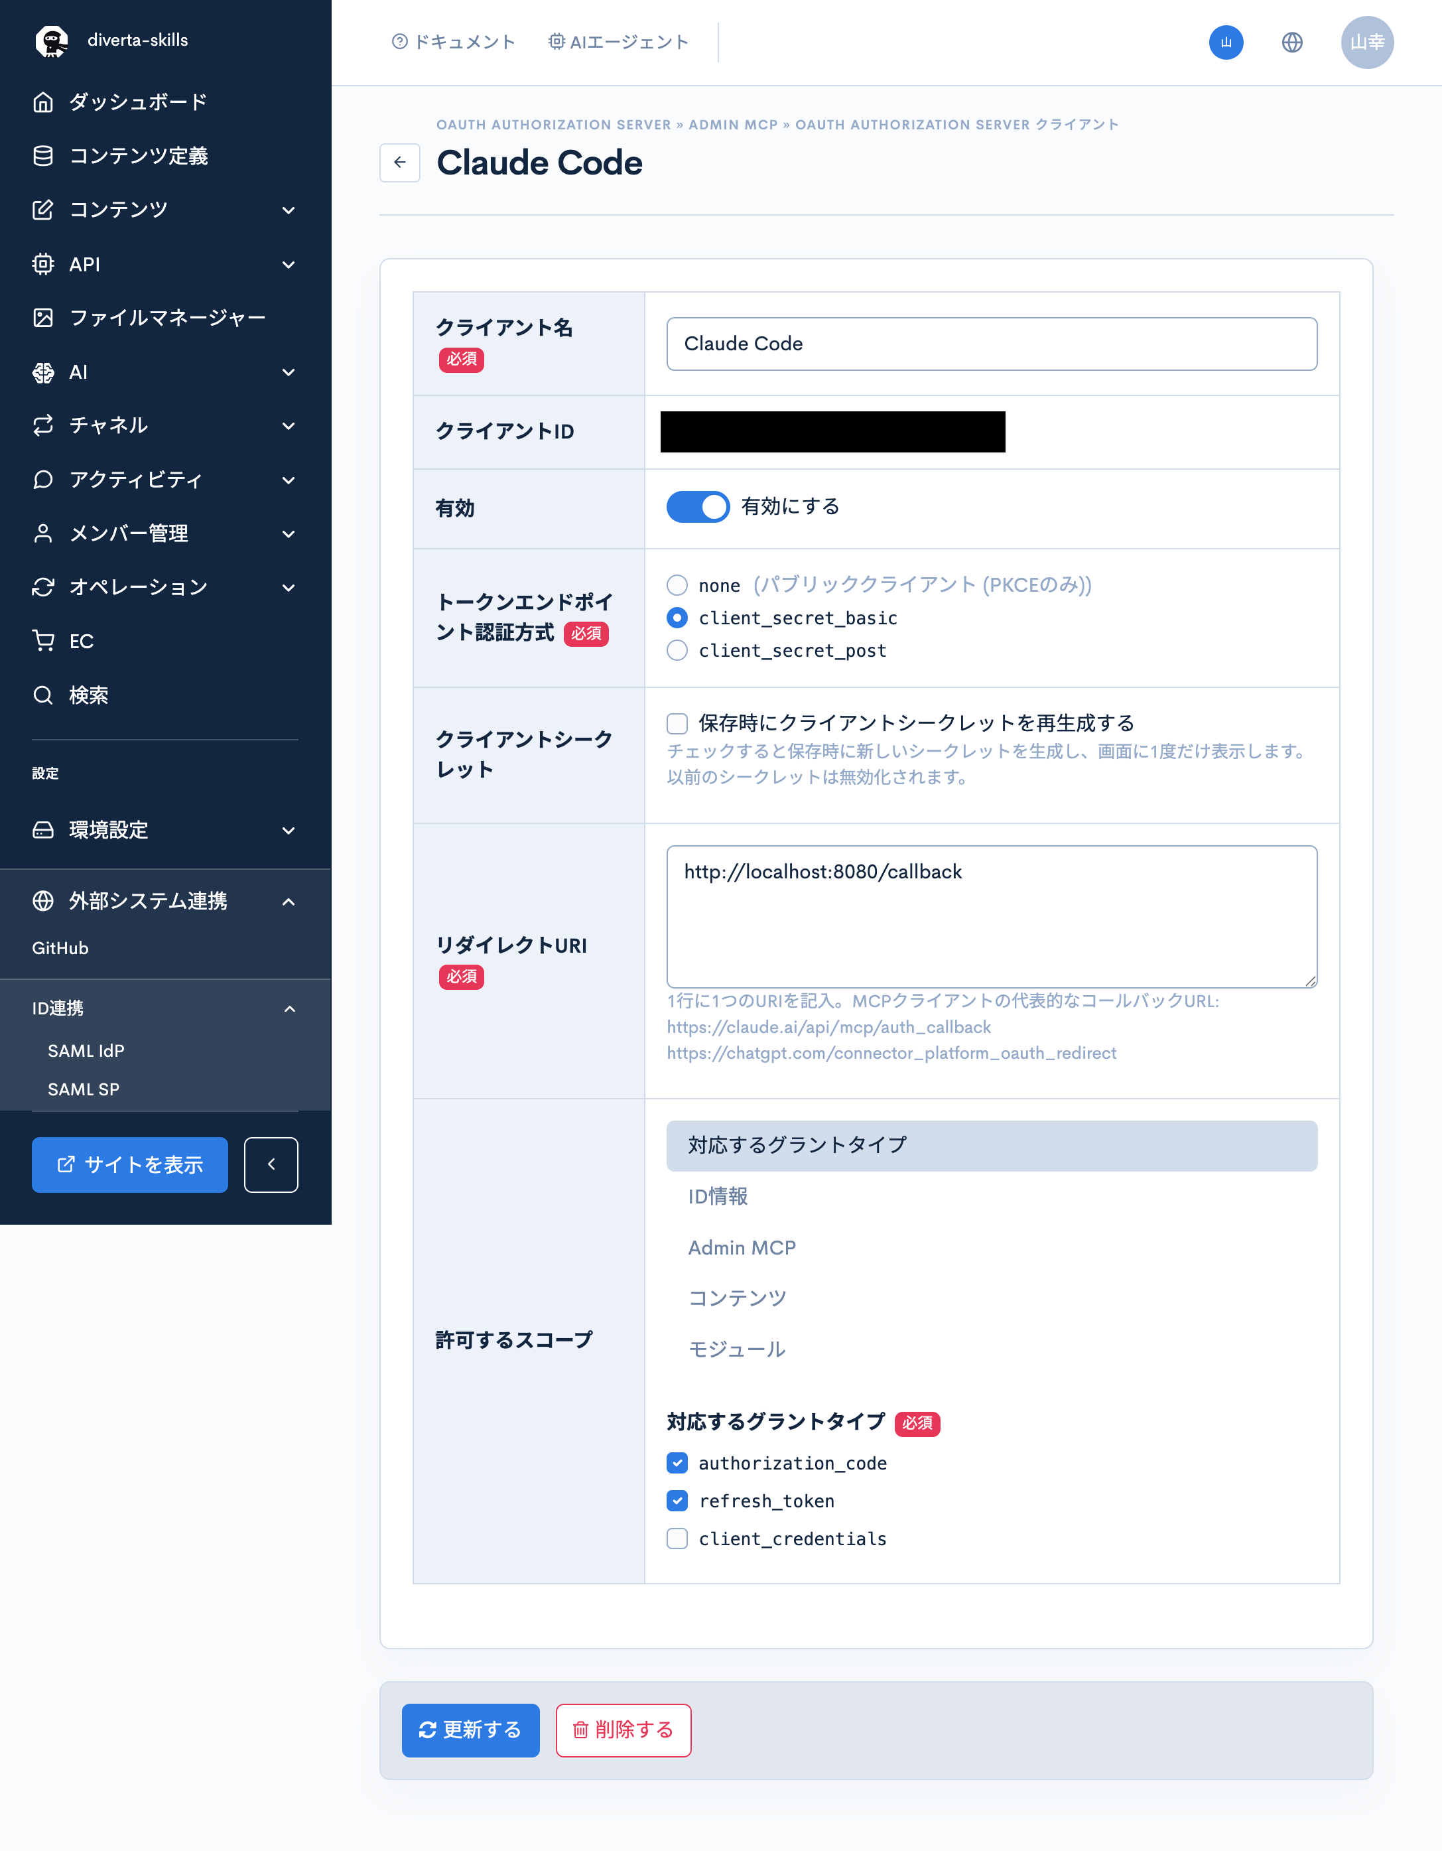
Task: Uncheck refresh_token grant type
Action: [x=677, y=1501]
